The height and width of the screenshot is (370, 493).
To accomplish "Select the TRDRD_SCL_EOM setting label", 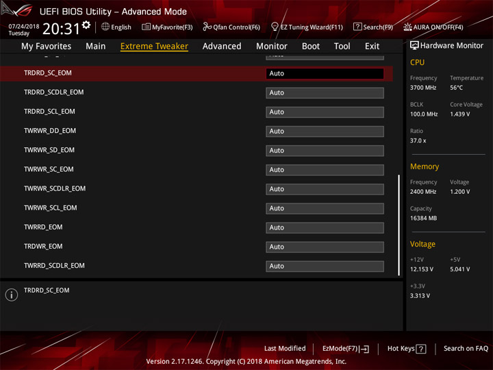I will (49, 112).
